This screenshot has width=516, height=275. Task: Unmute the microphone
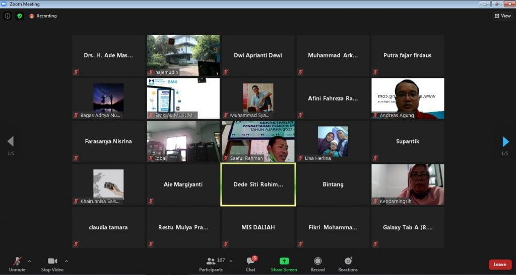[x=17, y=264]
